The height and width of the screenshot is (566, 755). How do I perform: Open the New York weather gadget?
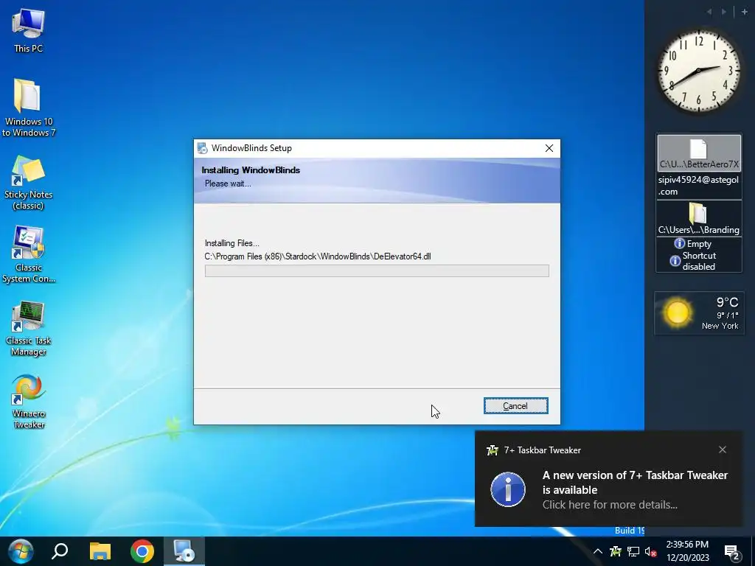click(x=699, y=312)
